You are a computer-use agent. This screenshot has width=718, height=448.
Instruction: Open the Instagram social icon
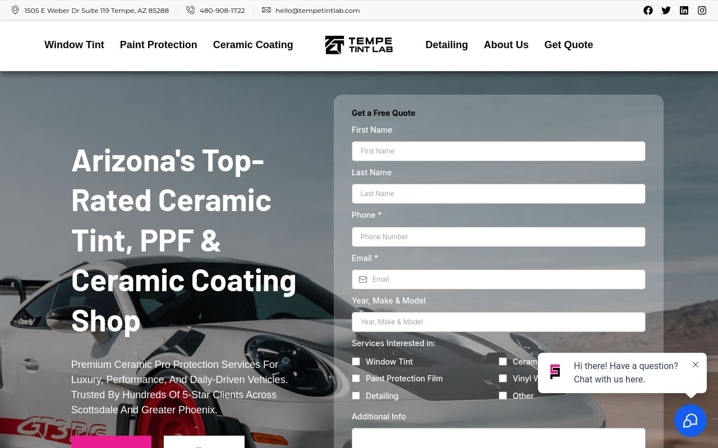(702, 10)
